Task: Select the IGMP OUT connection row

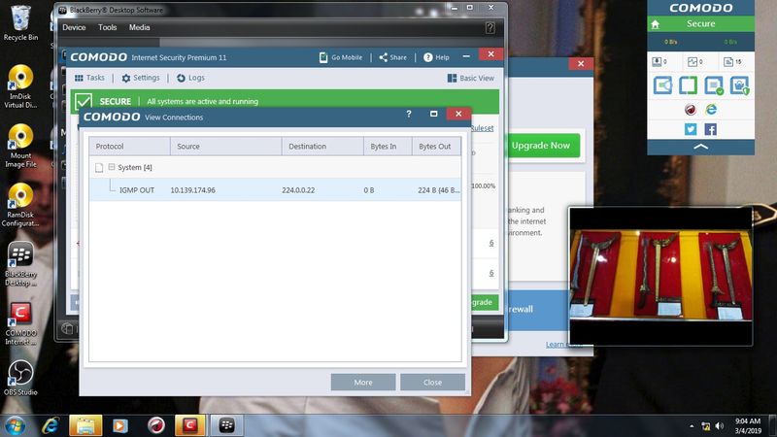Action: click(275, 189)
